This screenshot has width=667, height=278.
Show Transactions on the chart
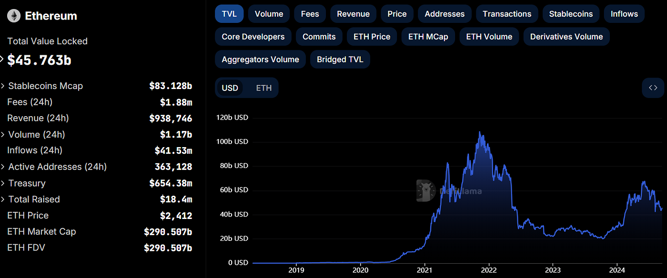point(507,14)
